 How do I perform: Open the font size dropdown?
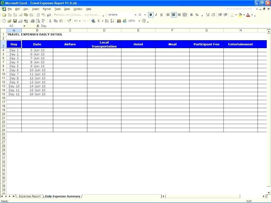click(145, 15)
